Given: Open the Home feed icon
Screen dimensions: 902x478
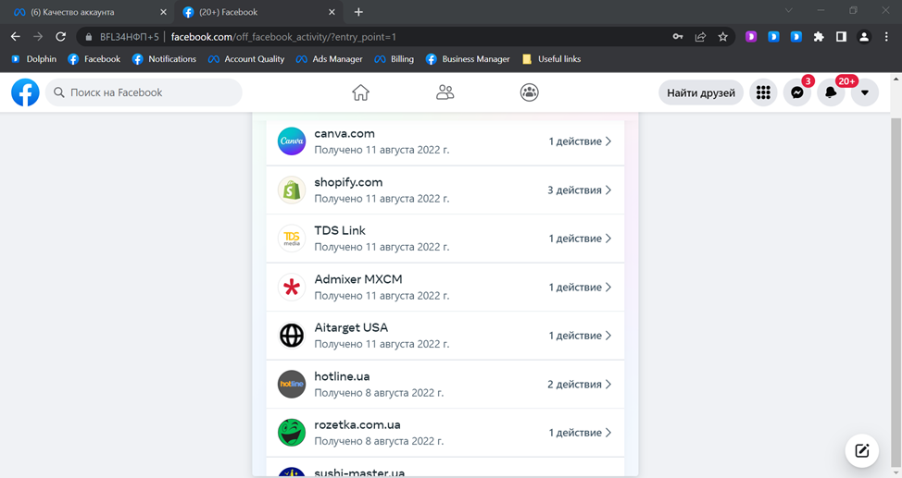Looking at the screenshot, I should click(360, 92).
